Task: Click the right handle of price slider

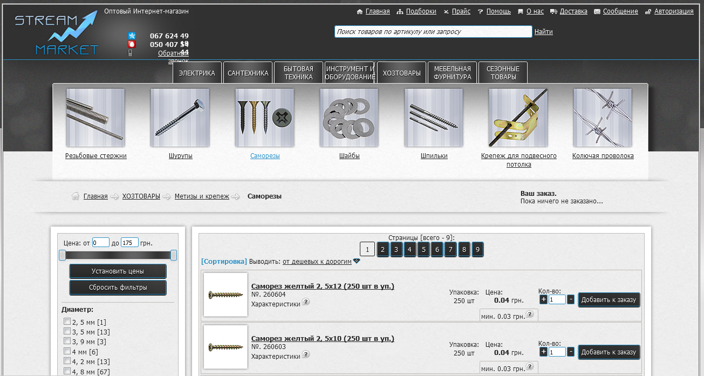Action: (174, 255)
